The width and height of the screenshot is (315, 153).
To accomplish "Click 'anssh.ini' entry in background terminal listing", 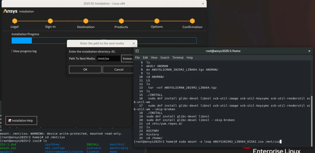I will (8, 148).
